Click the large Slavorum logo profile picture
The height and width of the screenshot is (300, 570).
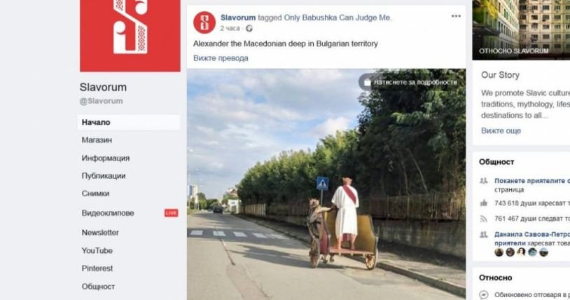click(x=130, y=36)
